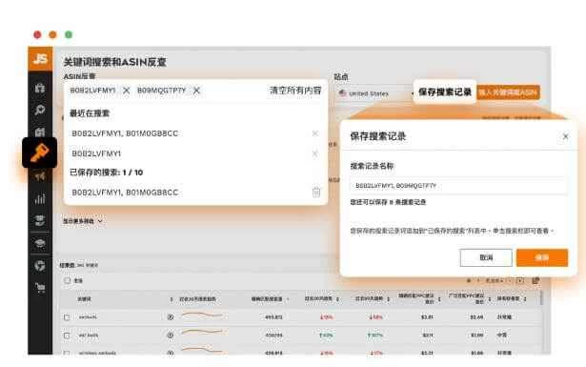This screenshot has width=586, height=367.
Task: Remove the B0B2LVFMY1 chip with its X
Action: 127,91
